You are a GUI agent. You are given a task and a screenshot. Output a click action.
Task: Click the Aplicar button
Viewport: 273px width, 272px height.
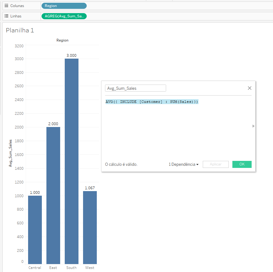[216, 164]
